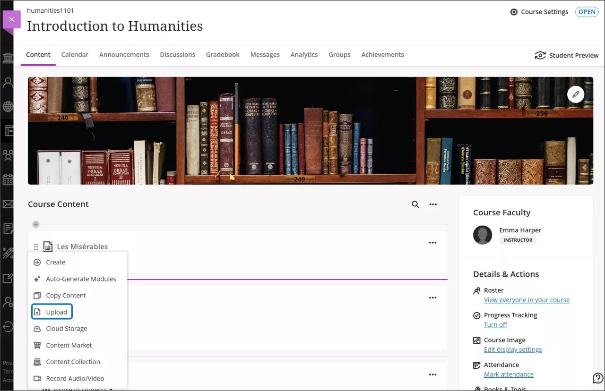This screenshot has height=391, width=605.
Task: Click the pencil to edit the course banner
Action: click(x=576, y=94)
